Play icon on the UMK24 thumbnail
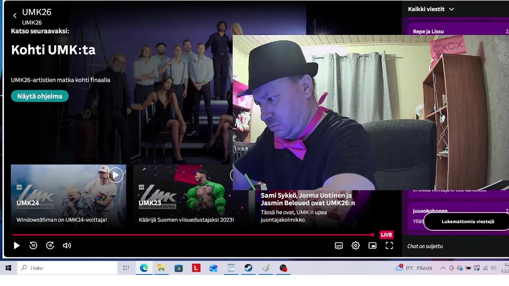509x286 pixels. [x=115, y=175]
